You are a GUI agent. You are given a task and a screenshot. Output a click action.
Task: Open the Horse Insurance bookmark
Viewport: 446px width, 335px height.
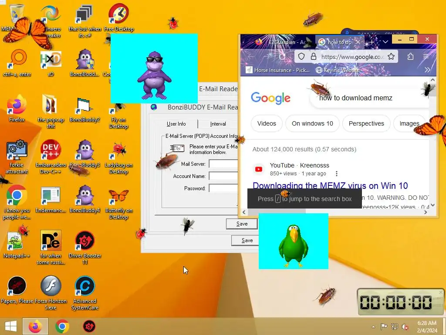(278, 70)
